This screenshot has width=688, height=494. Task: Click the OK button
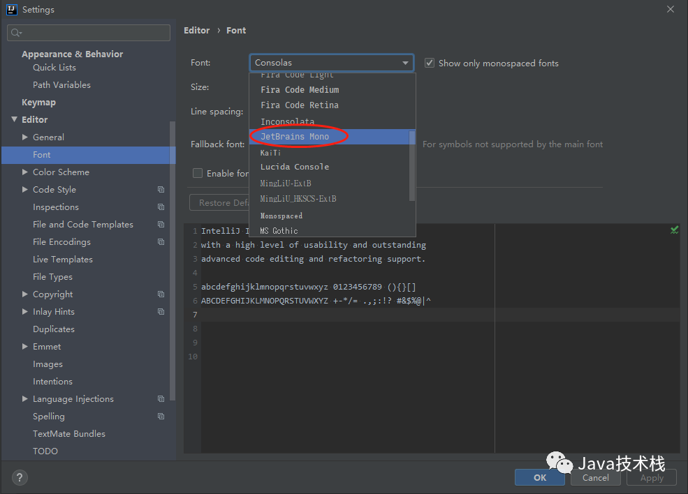coord(540,477)
